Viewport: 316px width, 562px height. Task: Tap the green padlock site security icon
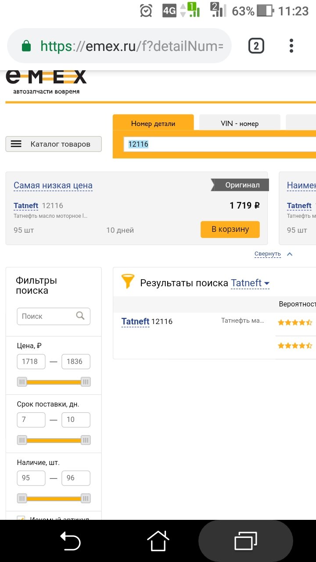(26, 46)
